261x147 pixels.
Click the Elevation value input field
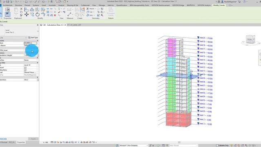(31, 43)
